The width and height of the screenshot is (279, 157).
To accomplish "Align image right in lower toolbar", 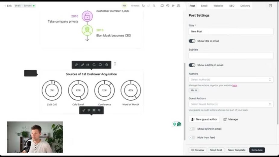I will point(99,110).
